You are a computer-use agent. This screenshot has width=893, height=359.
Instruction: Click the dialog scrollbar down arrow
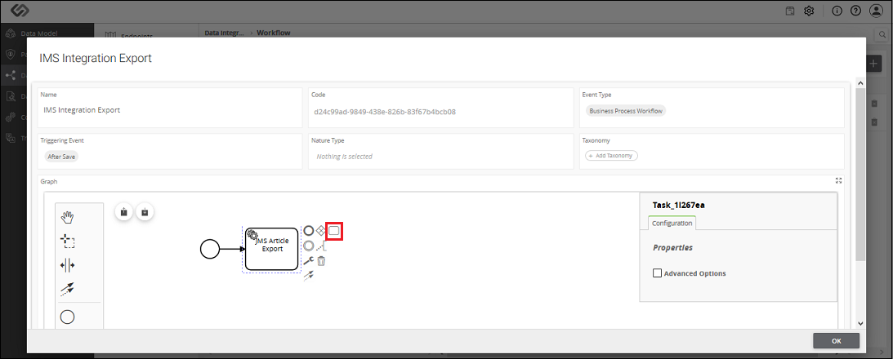pyautogui.click(x=860, y=323)
